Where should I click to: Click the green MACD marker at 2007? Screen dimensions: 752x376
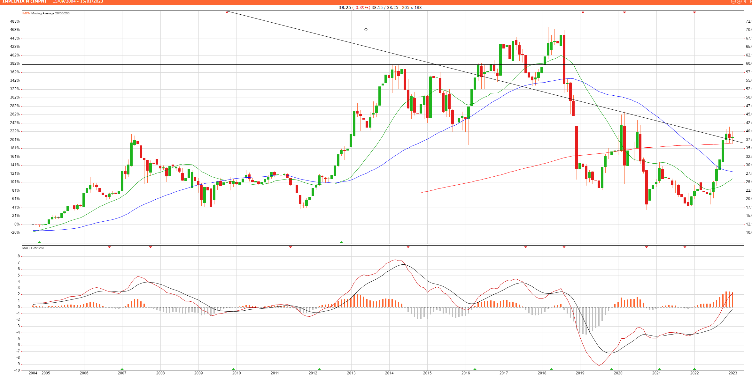pos(122,369)
